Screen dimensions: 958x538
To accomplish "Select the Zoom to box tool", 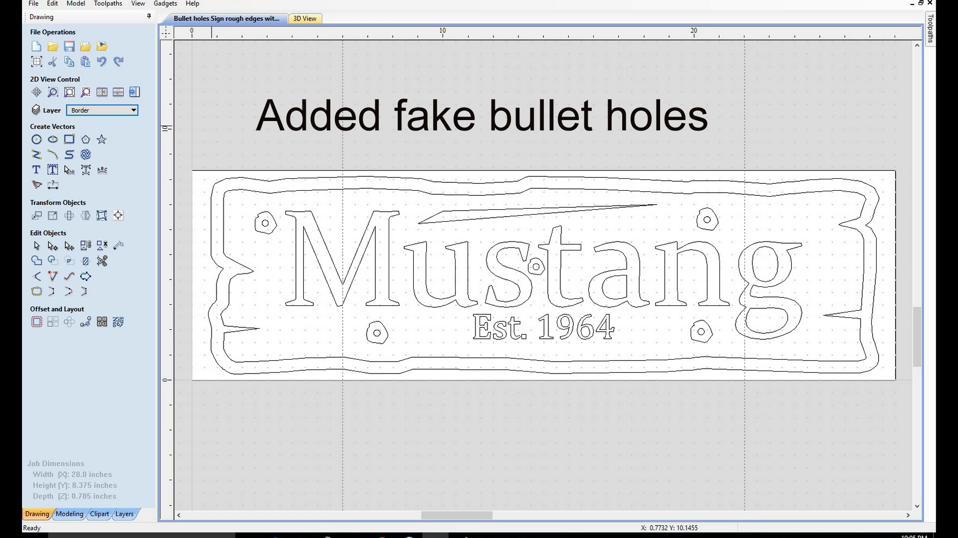I will [53, 92].
